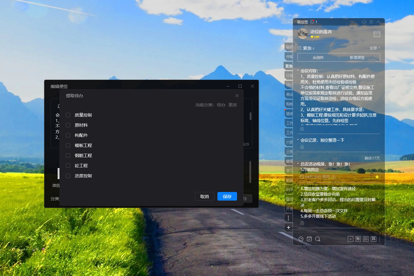Click the clock reminder icon in bottom toolbar
The image size is (414, 276).
pos(301,239)
